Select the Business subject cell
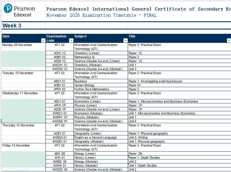Viewport: 231px width, 172px height. coord(101,81)
